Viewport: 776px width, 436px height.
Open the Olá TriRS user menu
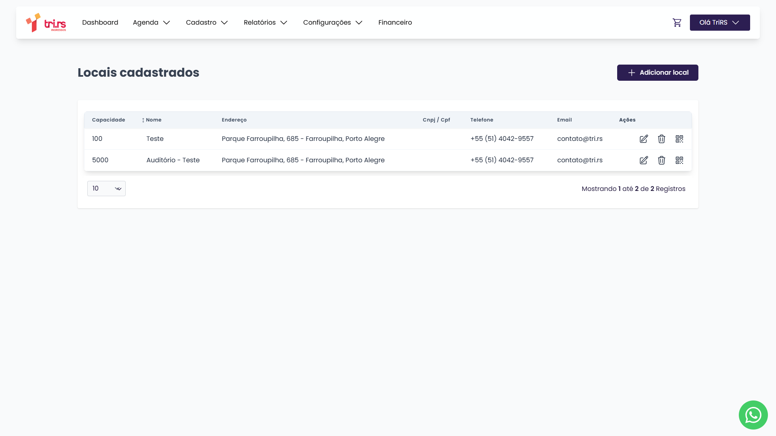click(x=719, y=23)
